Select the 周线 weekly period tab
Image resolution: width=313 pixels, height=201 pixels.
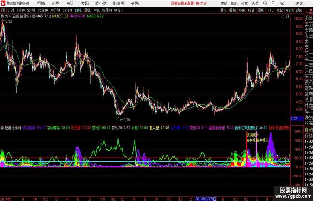point(87,10)
